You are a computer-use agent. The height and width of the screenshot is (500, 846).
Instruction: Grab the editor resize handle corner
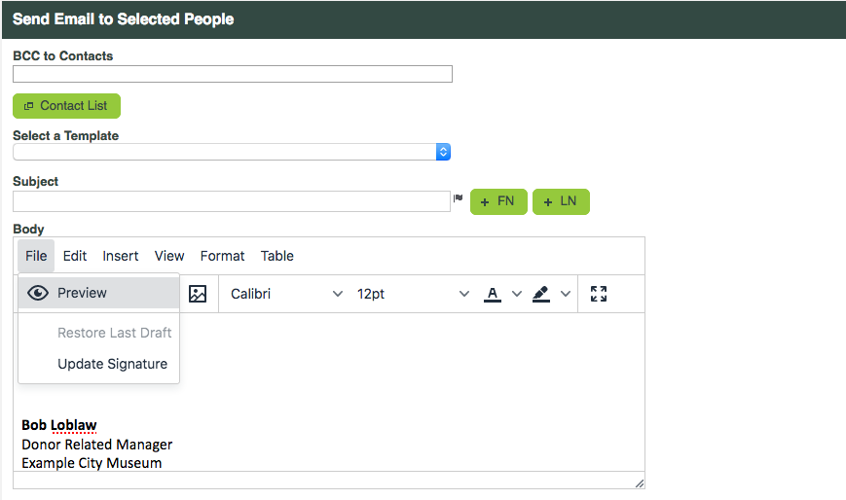640,483
